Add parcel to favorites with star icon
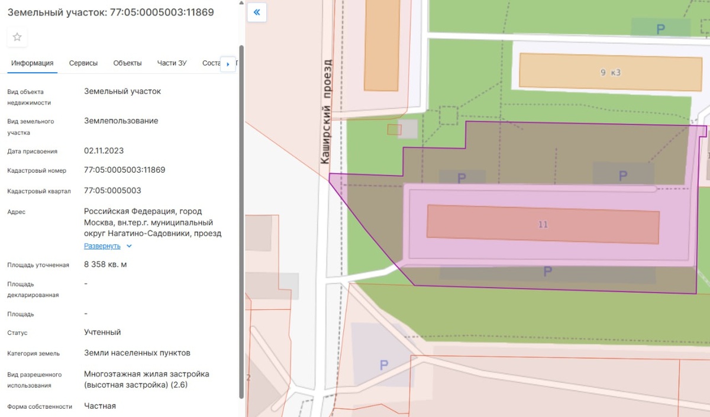This screenshot has height=417, width=710. (x=17, y=37)
